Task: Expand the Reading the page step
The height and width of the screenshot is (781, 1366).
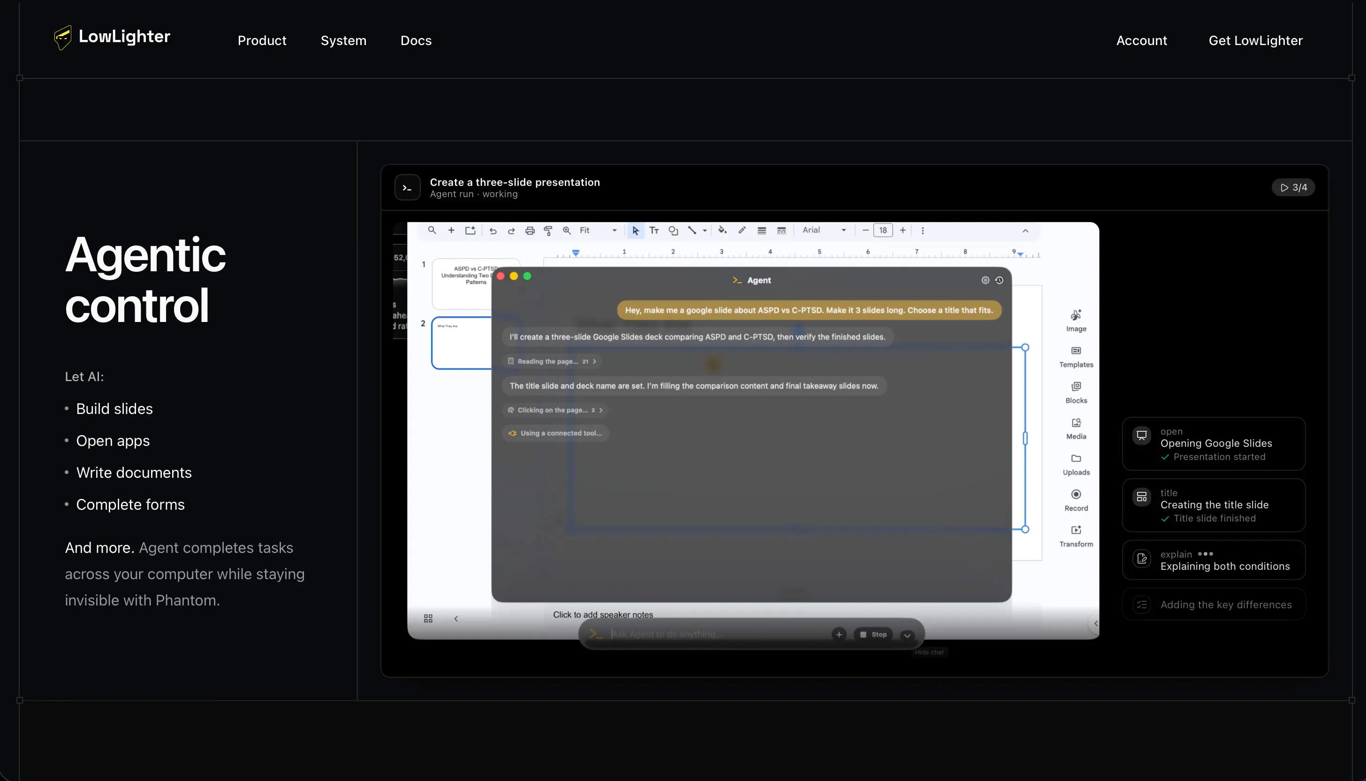Action: pos(552,361)
